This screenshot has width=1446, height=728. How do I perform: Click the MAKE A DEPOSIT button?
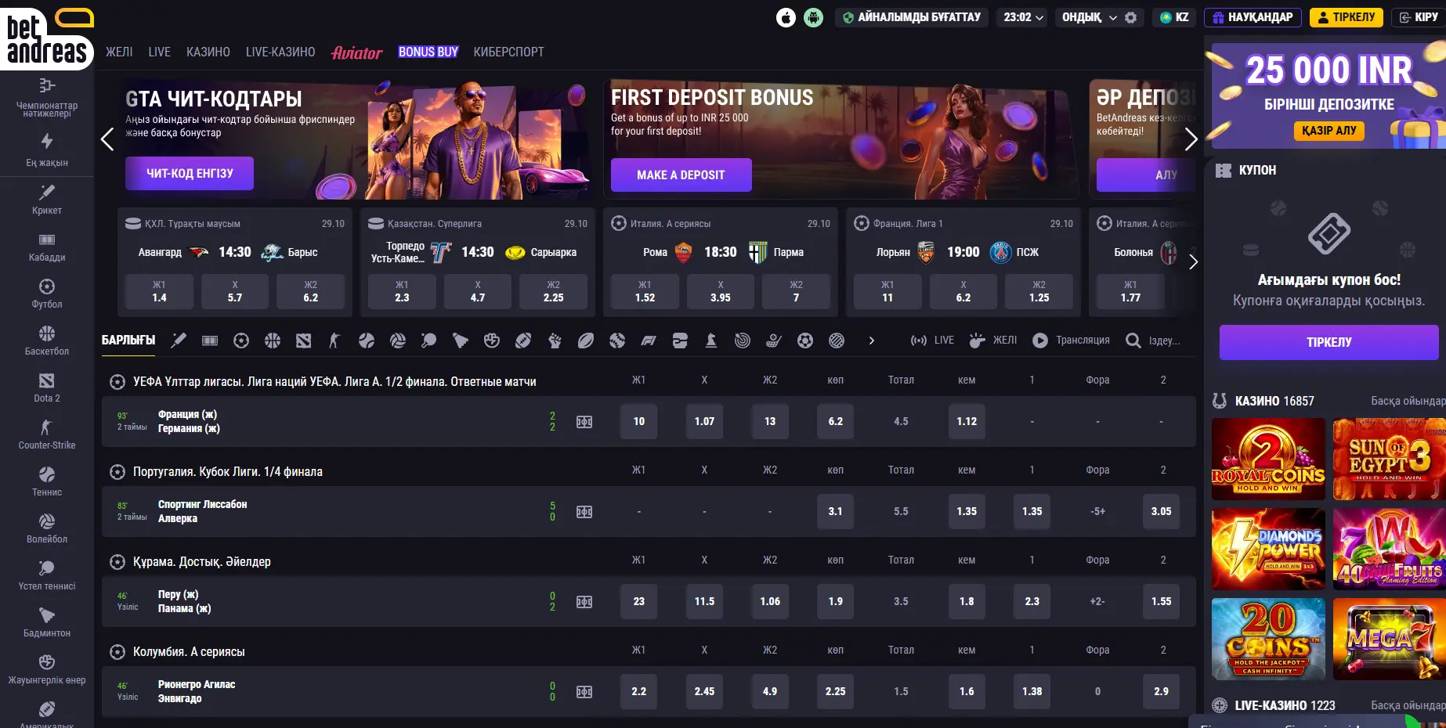tap(681, 175)
